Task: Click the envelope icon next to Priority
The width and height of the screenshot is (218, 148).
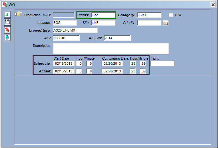Action: (166, 23)
